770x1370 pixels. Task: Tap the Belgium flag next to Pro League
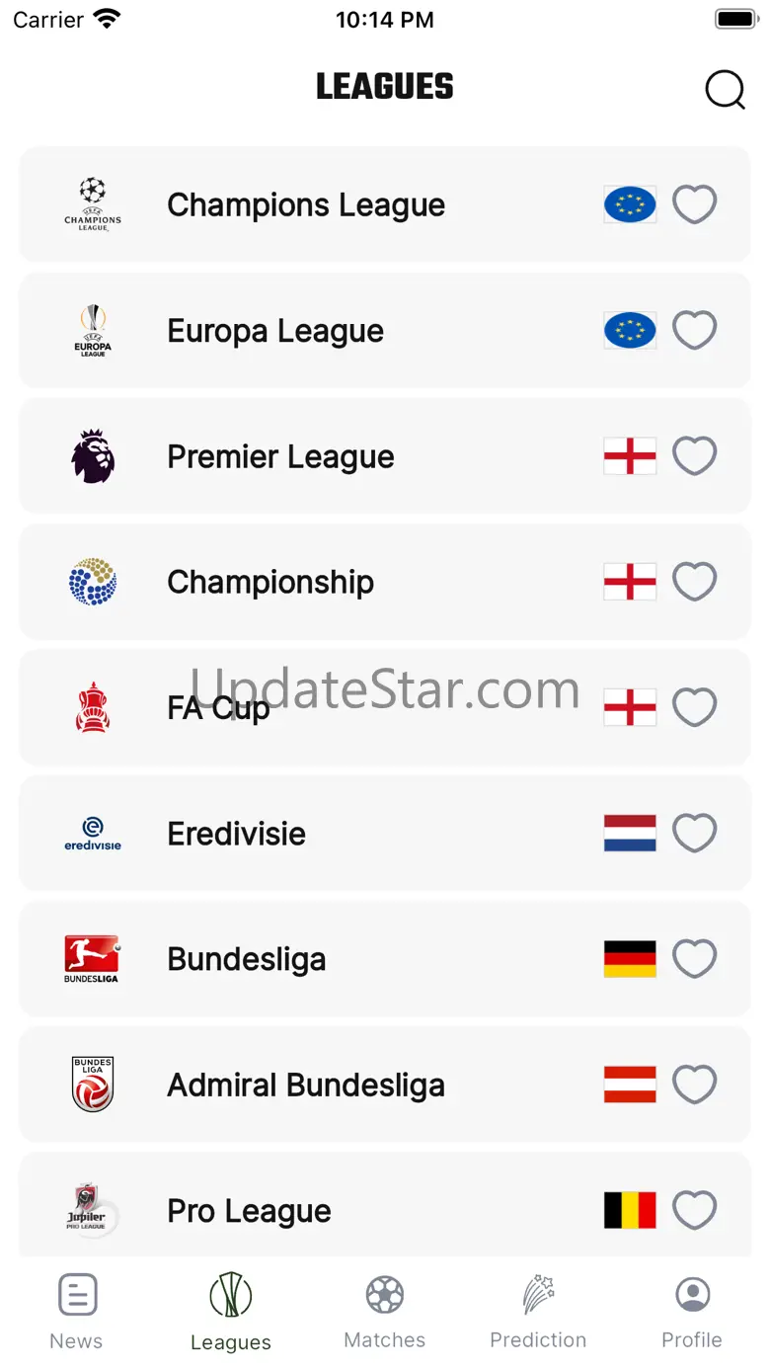(630, 1210)
